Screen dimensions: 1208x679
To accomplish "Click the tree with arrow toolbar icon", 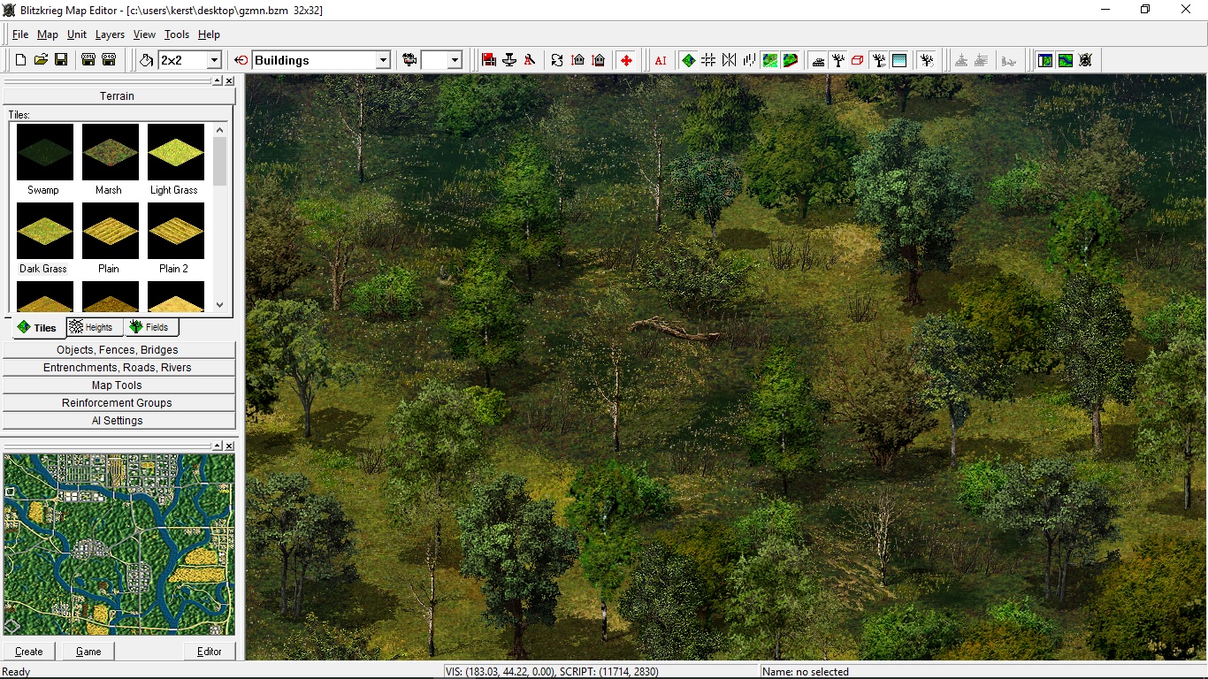I will (927, 60).
